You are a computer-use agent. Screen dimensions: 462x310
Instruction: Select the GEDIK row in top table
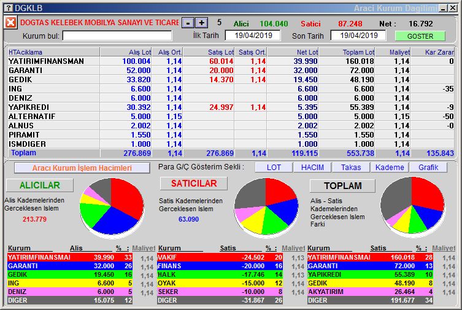pyautogui.click(x=231, y=80)
